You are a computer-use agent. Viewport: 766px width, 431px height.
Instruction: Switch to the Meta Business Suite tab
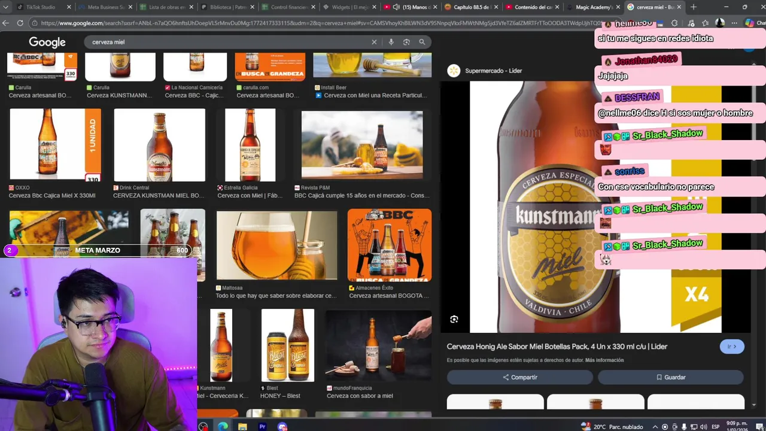(101, 7)
